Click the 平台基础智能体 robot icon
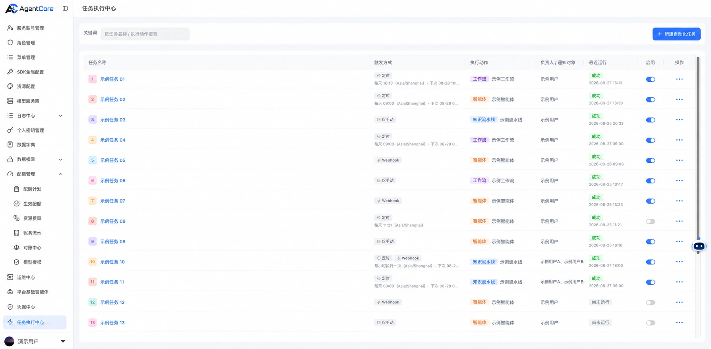Image resolution: width=711 pixels, height=349 pixels. coord(10,292)
